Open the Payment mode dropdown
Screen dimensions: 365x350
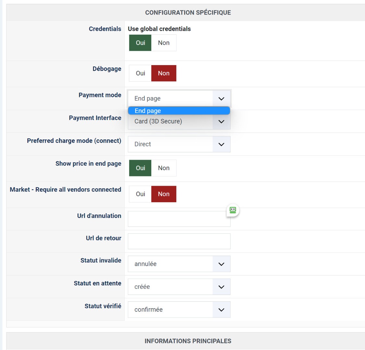(x=179, y=99)
